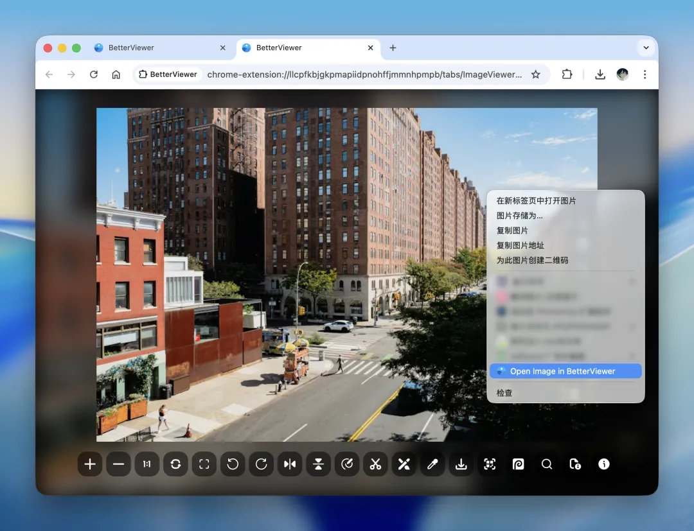Open the Chrome profile avatar
The width and height of the screenshot is (694, 531).
622,74
